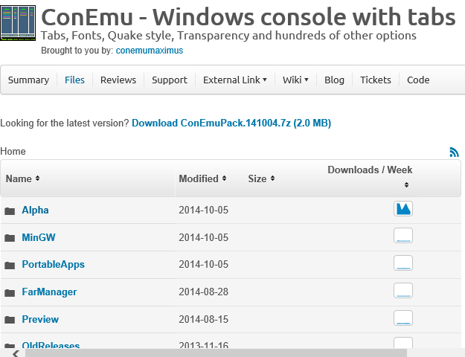Click the horizontal scrollbar left arrow
Image resolution: width=465 pixels, height=357 pixels.
(16, 353)
